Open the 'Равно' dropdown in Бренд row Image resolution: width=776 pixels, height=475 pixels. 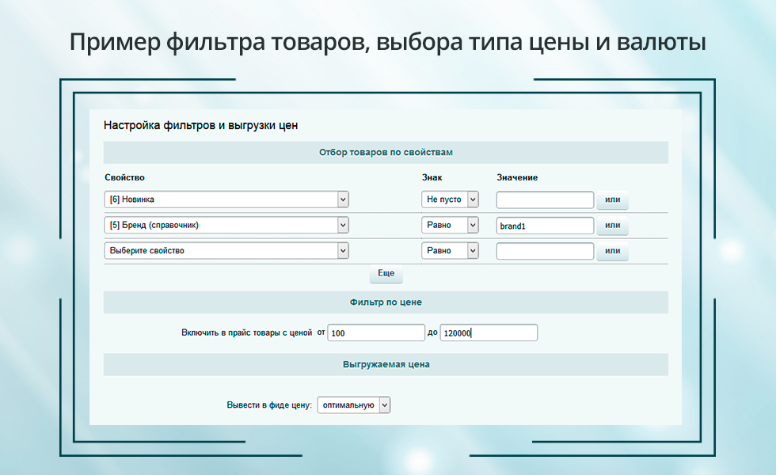pos(450,226)
